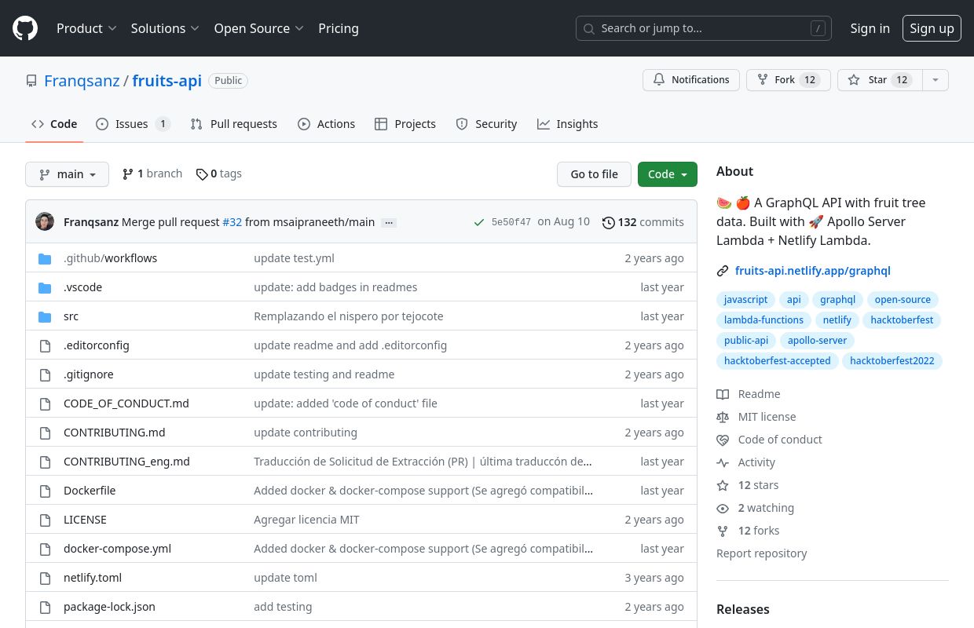The height and width of the screenshot is (628, 974).
Task: Open CODE_OF_CONDUCT.md file
Action: pyautogui.click(x=126, y=403)
